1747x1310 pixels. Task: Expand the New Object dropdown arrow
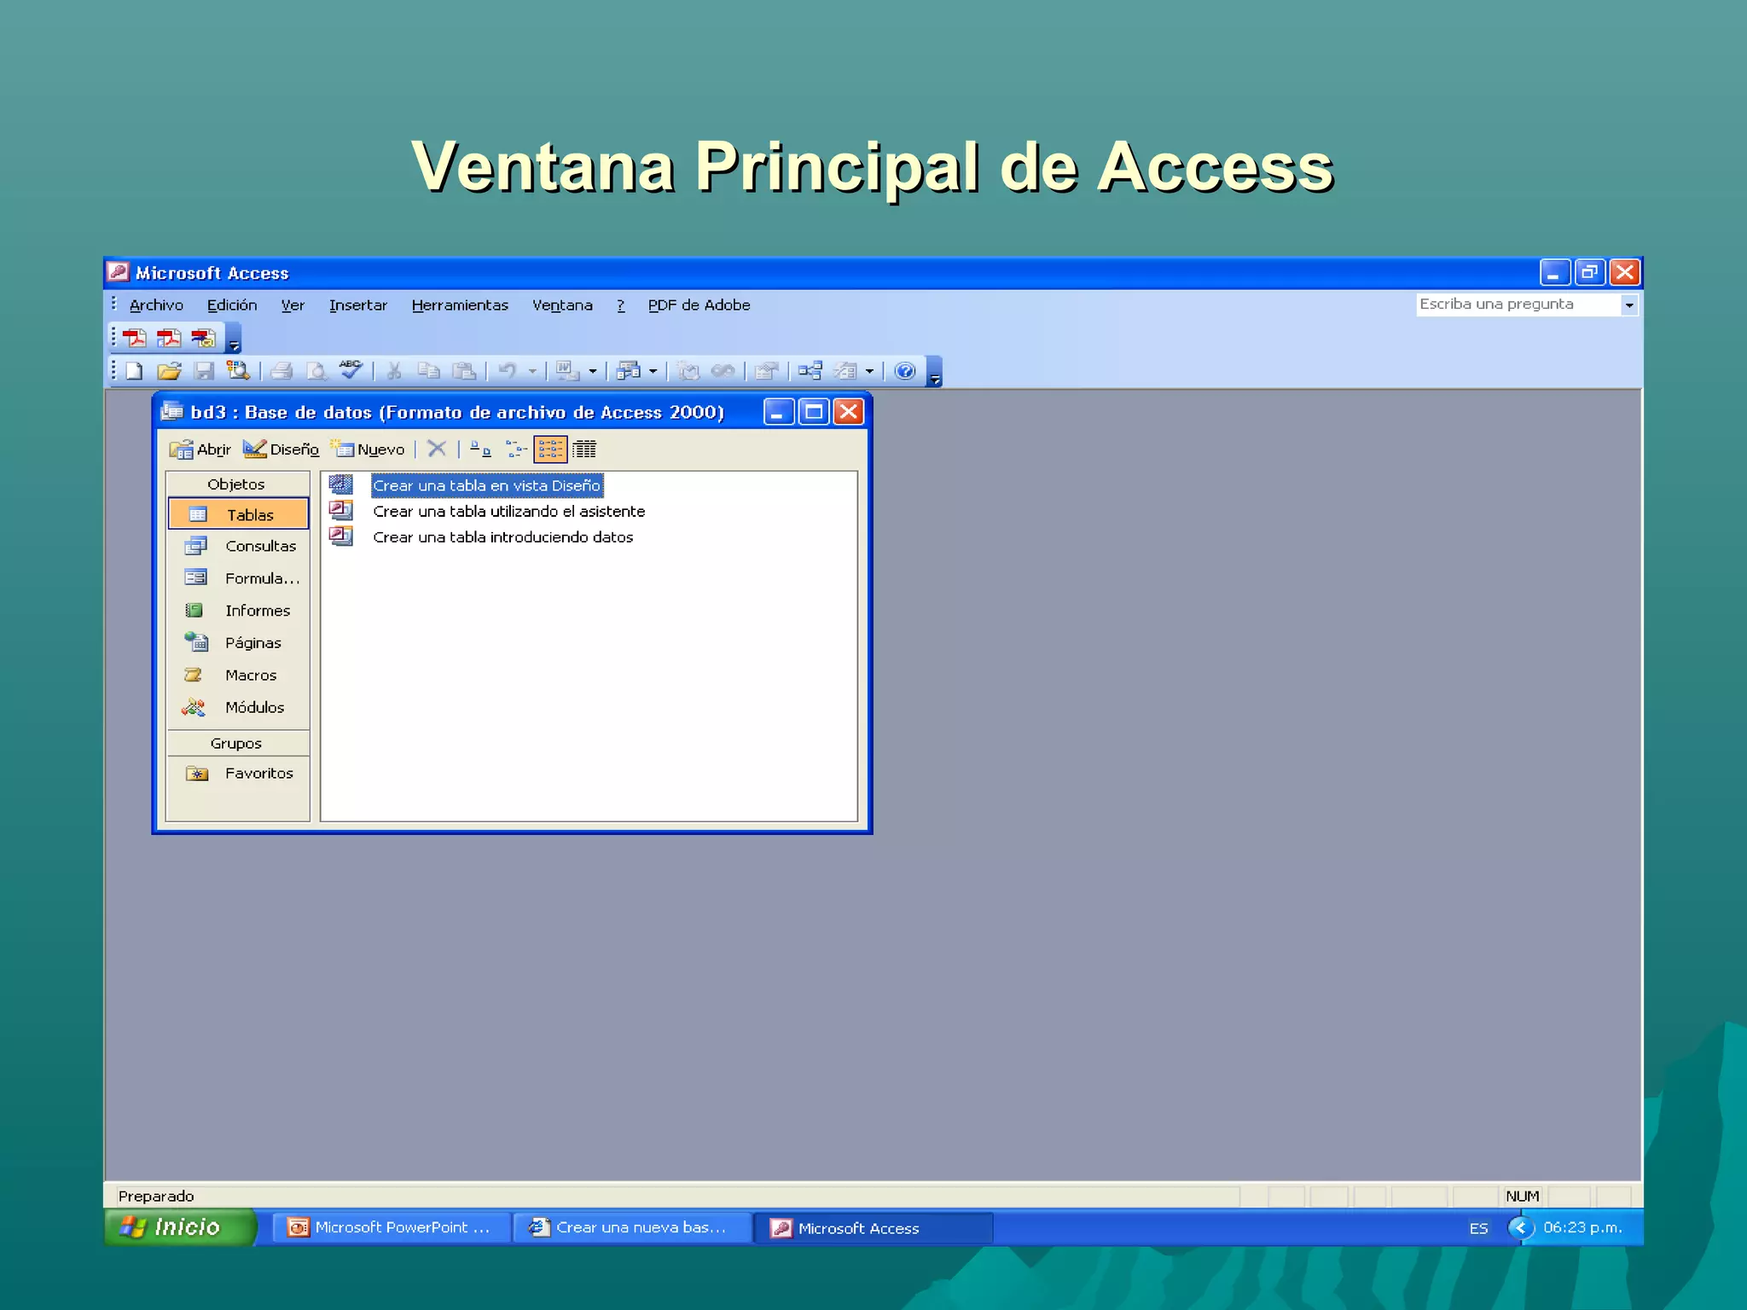point(869,371)
